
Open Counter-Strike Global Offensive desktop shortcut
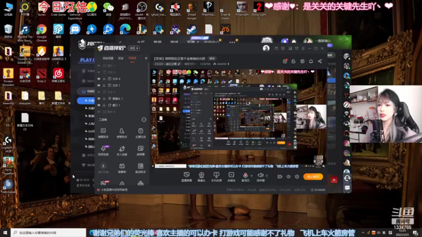point(25,55)
